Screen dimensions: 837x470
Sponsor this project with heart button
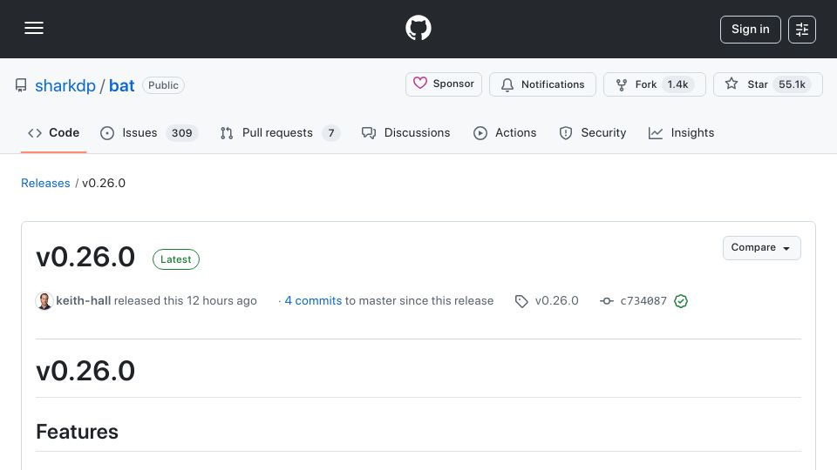click(x=444, y=84)
